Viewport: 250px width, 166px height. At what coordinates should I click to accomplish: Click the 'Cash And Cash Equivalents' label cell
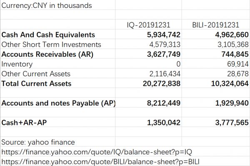48,35
